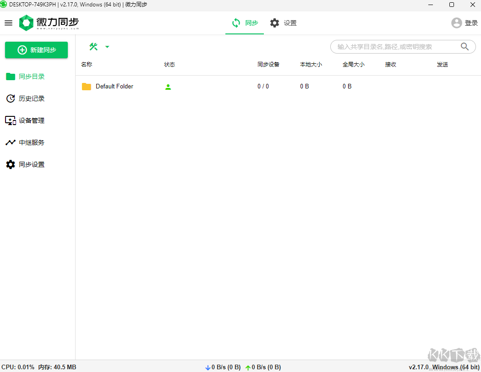
Task: Click the Default Folder yellow folder icon
Action: [87, 87]
